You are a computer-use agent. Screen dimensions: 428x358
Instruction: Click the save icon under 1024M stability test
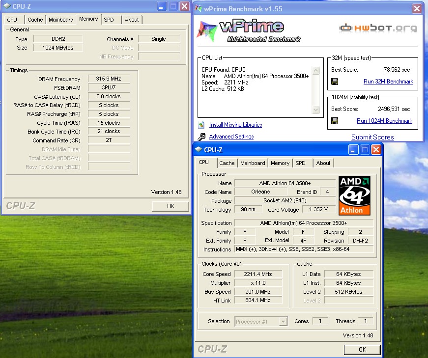[334, 121]
